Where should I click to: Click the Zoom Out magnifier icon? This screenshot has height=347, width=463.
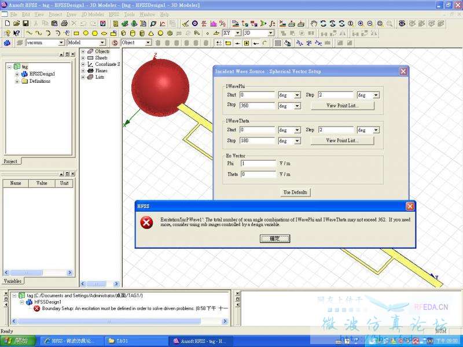click(370, 24)
